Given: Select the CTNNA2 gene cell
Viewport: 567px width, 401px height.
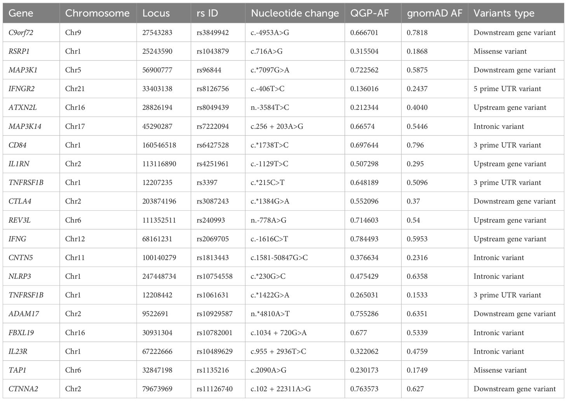Looking at the screenshot, I should [23, 389].
